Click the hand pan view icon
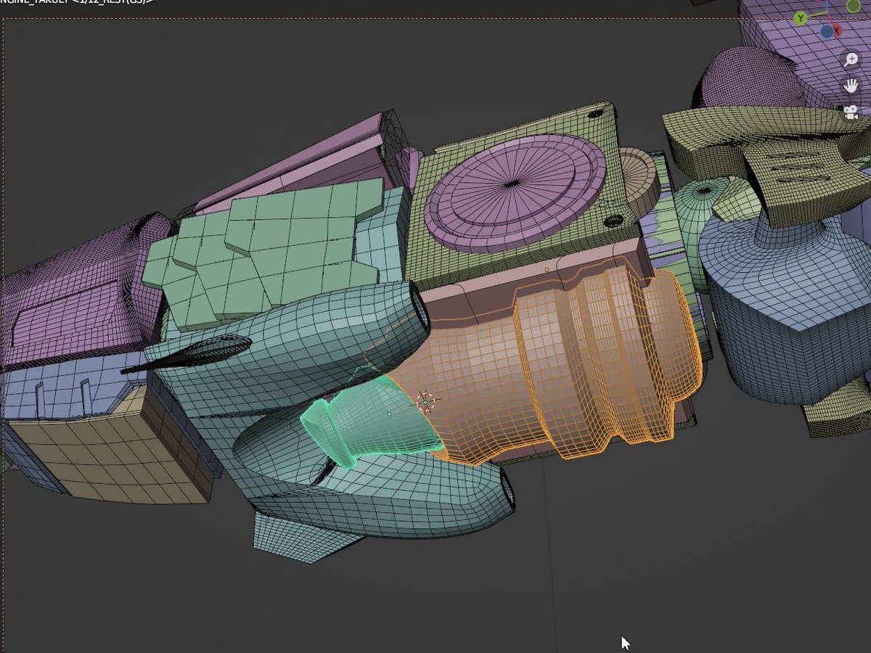Screen dimensions: 871x653 (x=851, y=86)
